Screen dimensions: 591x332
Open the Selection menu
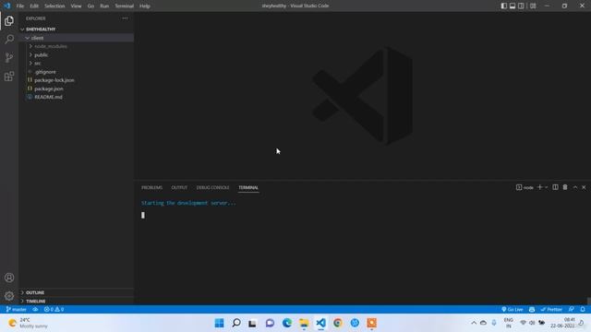54,6
